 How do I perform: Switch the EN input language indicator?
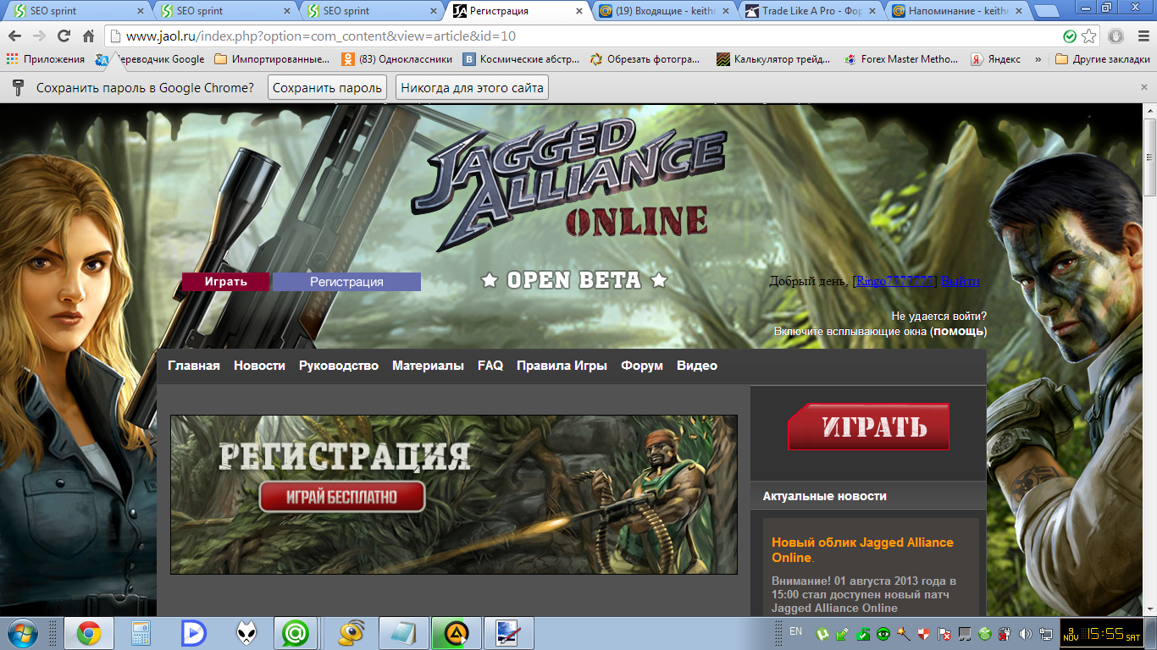pyautogui.click(x=795, y=631)
